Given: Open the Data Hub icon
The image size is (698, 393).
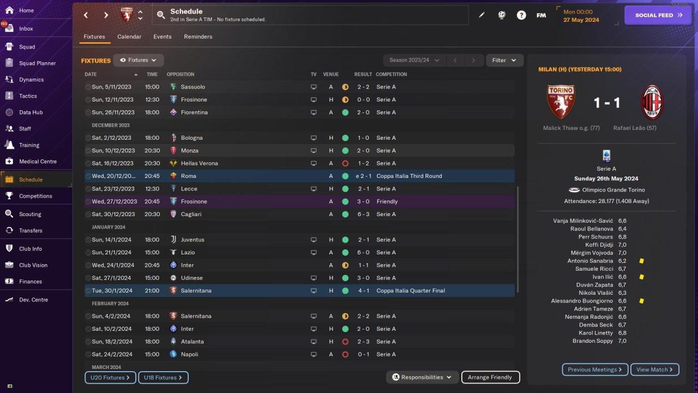Looking at the screenshot, I should pyautogui.click(x=9, y=112).
